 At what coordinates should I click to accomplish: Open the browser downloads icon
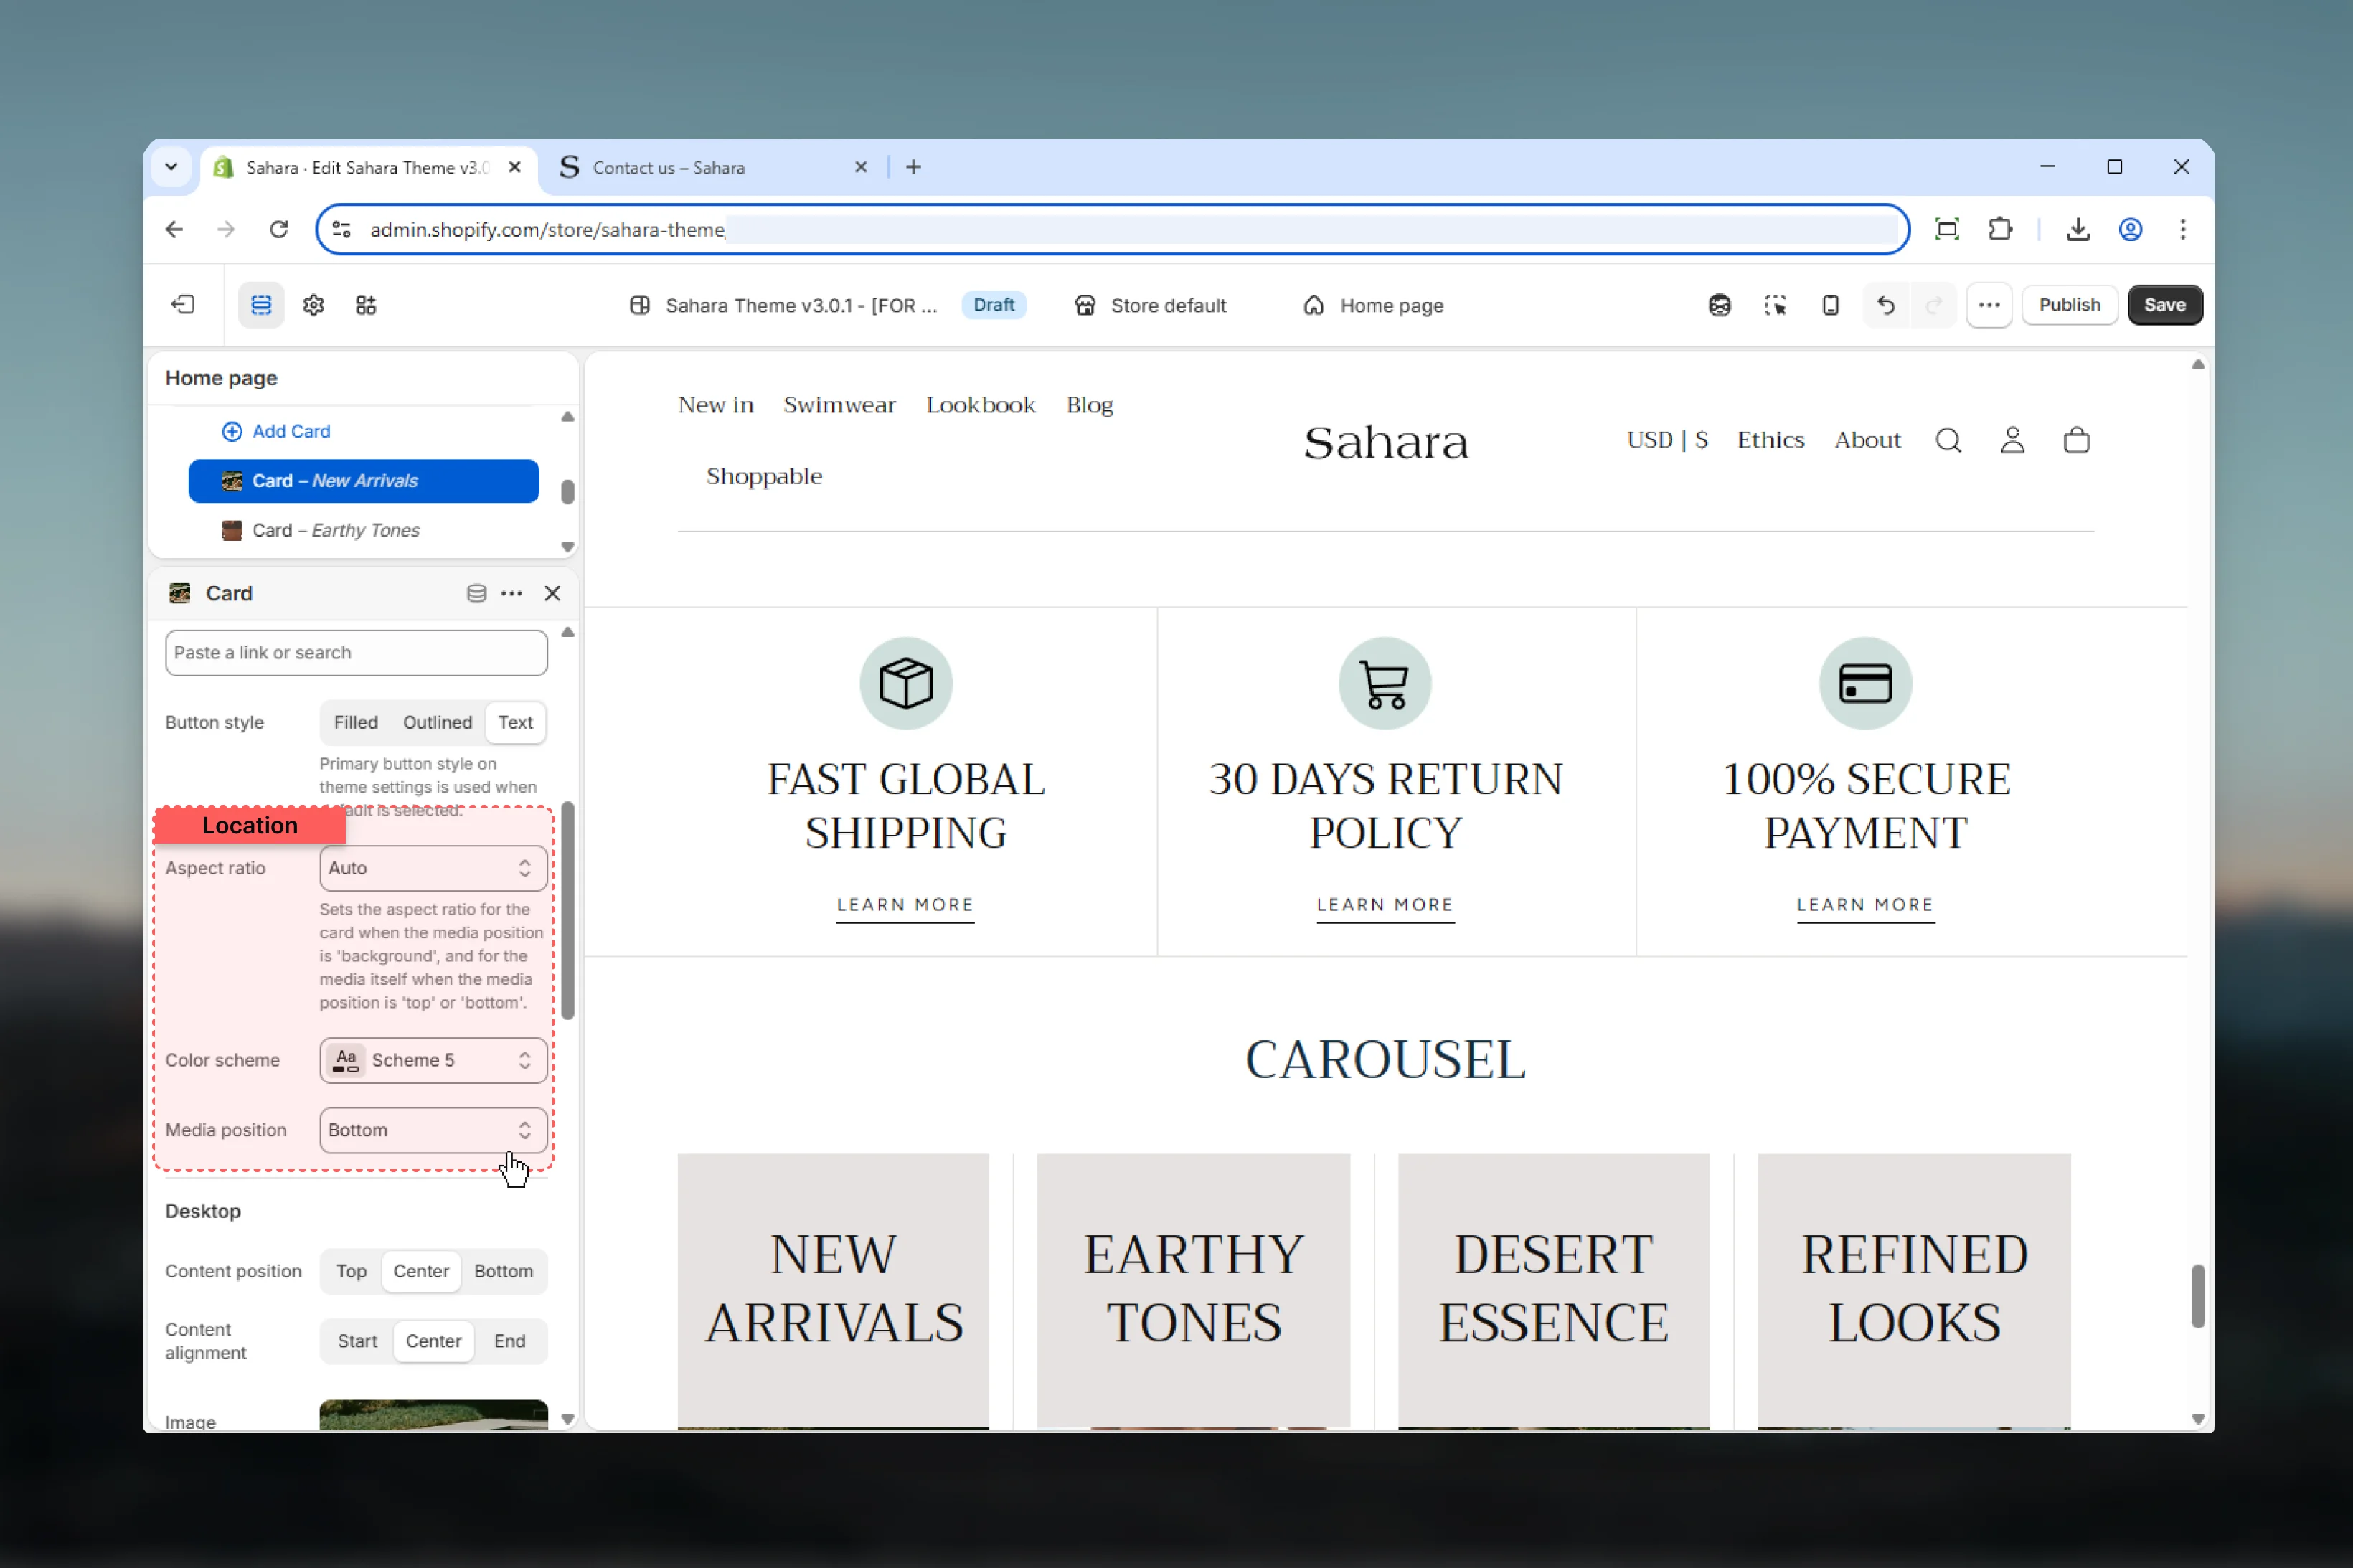2078,229
